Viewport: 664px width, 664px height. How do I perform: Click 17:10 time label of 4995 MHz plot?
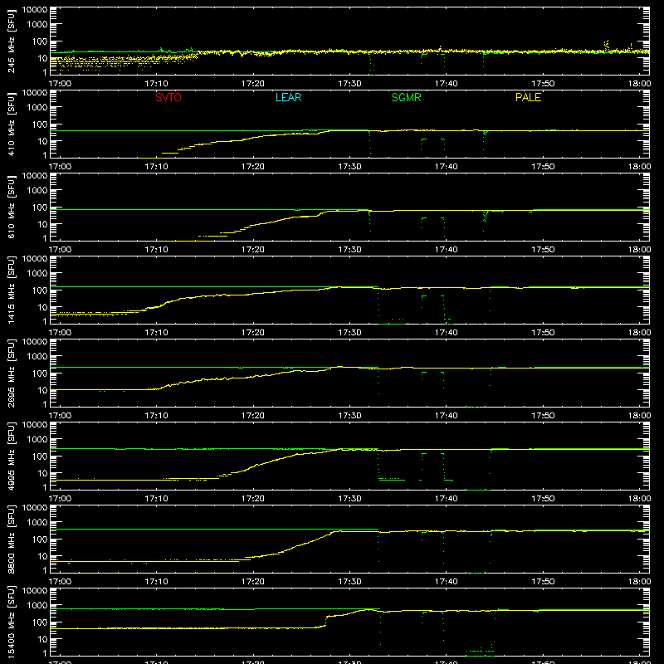click(156, 499)
